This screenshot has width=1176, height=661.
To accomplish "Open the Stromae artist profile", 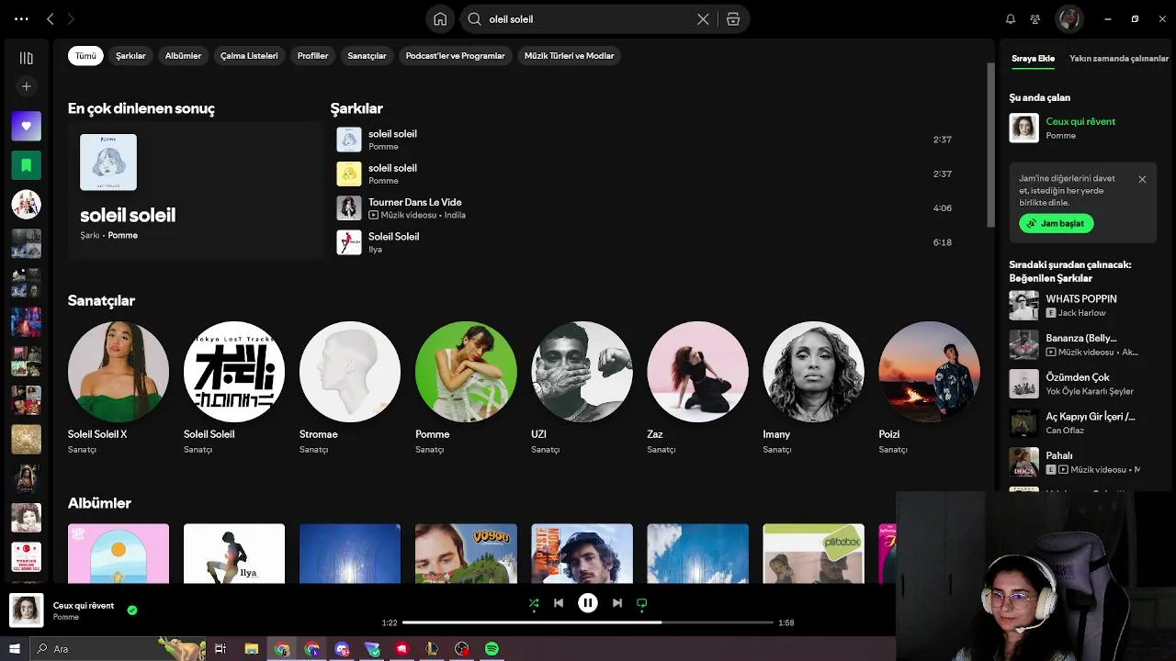I will point(350,388).
